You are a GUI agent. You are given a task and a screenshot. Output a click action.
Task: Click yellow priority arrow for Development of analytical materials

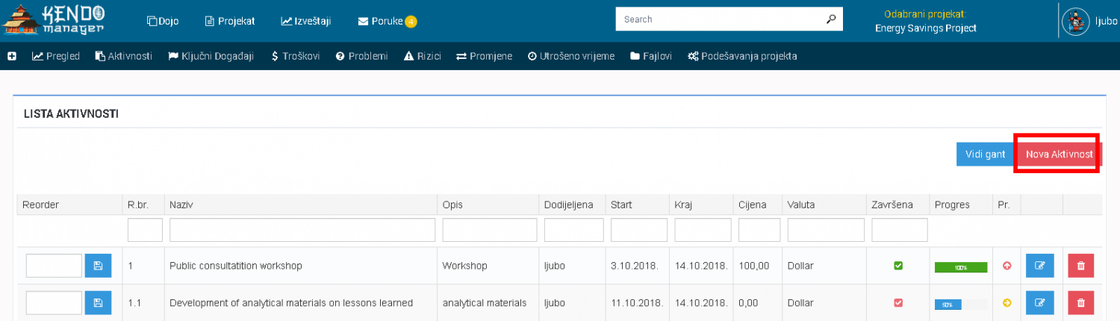pyautogui.click(x=1007, y=302)
